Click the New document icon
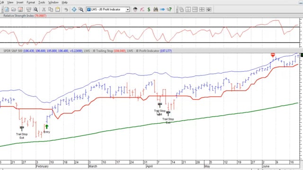Viewport: 303px width, 170px height. coord(7,9)
